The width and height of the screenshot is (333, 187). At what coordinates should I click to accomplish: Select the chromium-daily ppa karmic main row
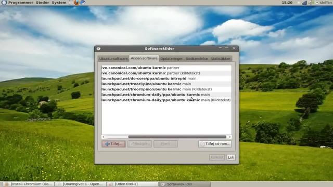[x=166, y=95]
